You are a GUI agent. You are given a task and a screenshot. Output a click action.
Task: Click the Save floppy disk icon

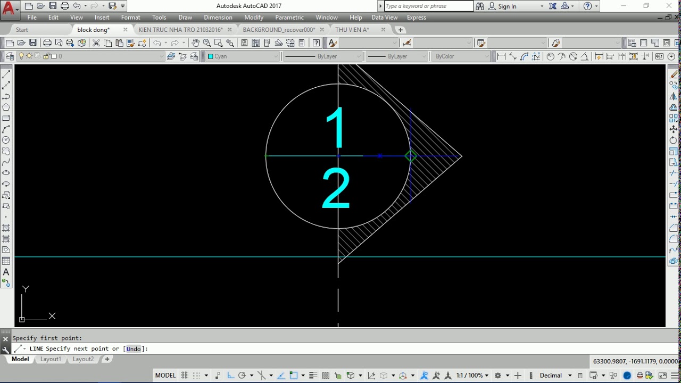pos(33,43)
